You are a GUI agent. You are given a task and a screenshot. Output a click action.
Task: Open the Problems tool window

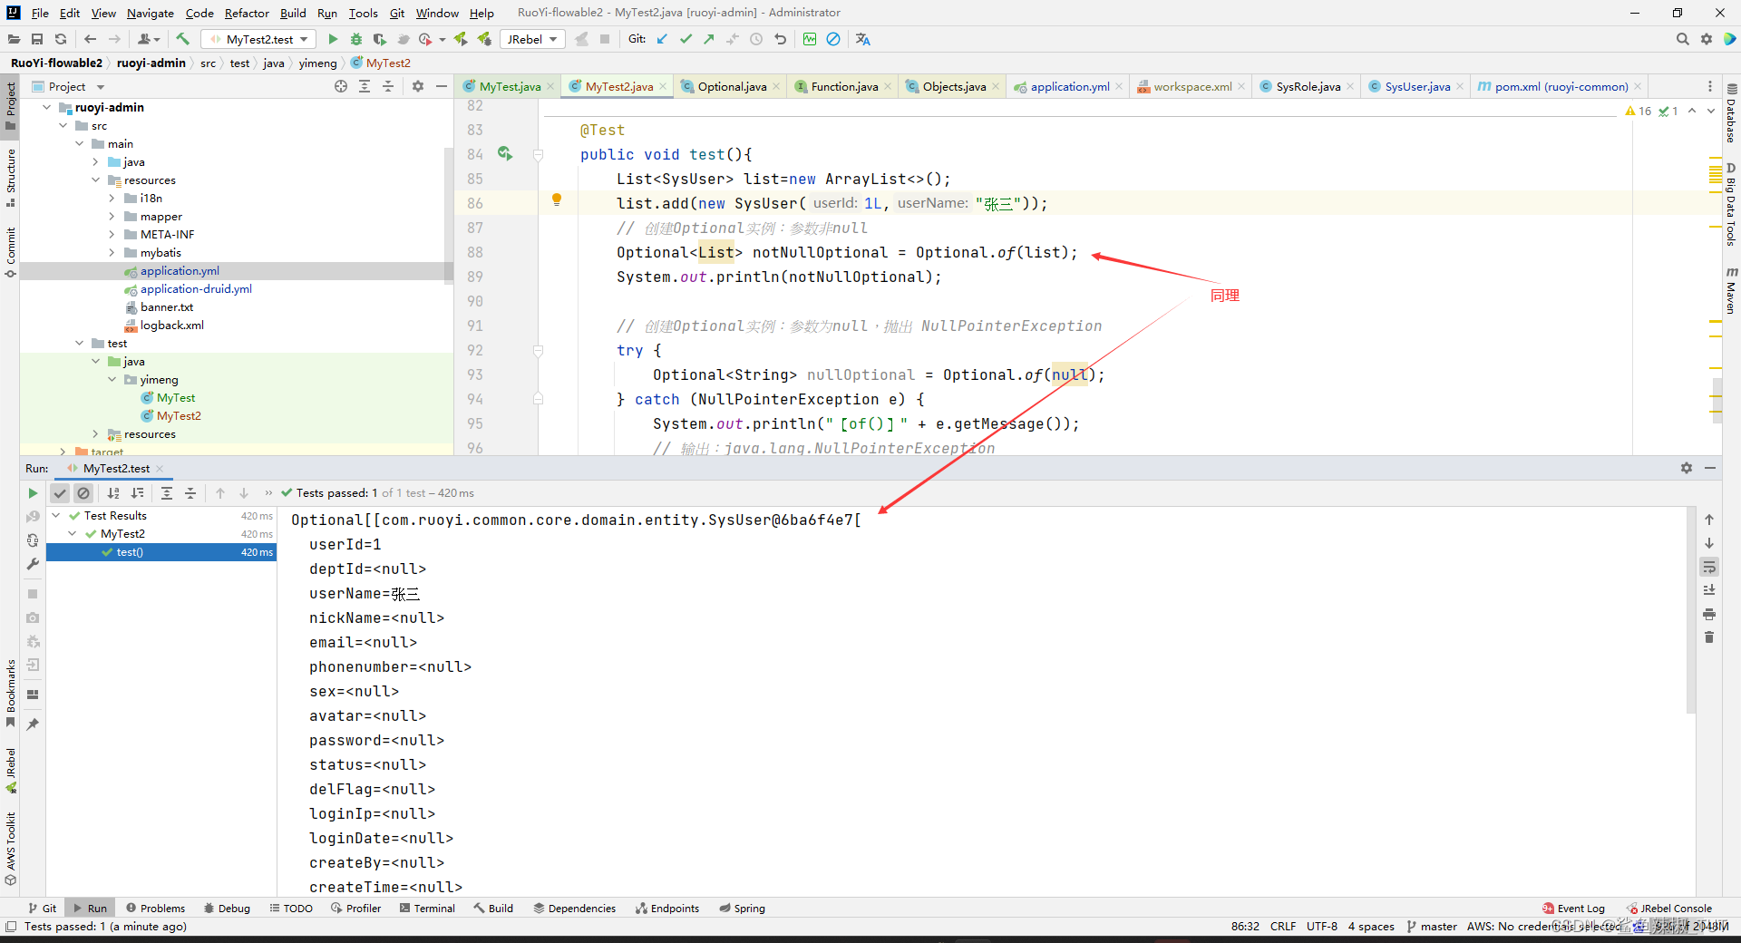pos(155,908)
